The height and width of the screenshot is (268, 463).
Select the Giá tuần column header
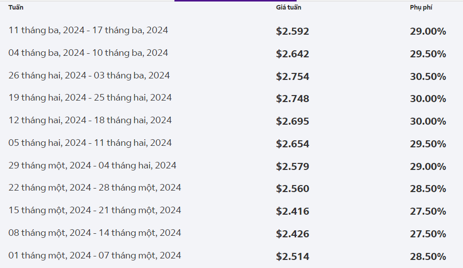pyautogui.click(x=289, y=8)
